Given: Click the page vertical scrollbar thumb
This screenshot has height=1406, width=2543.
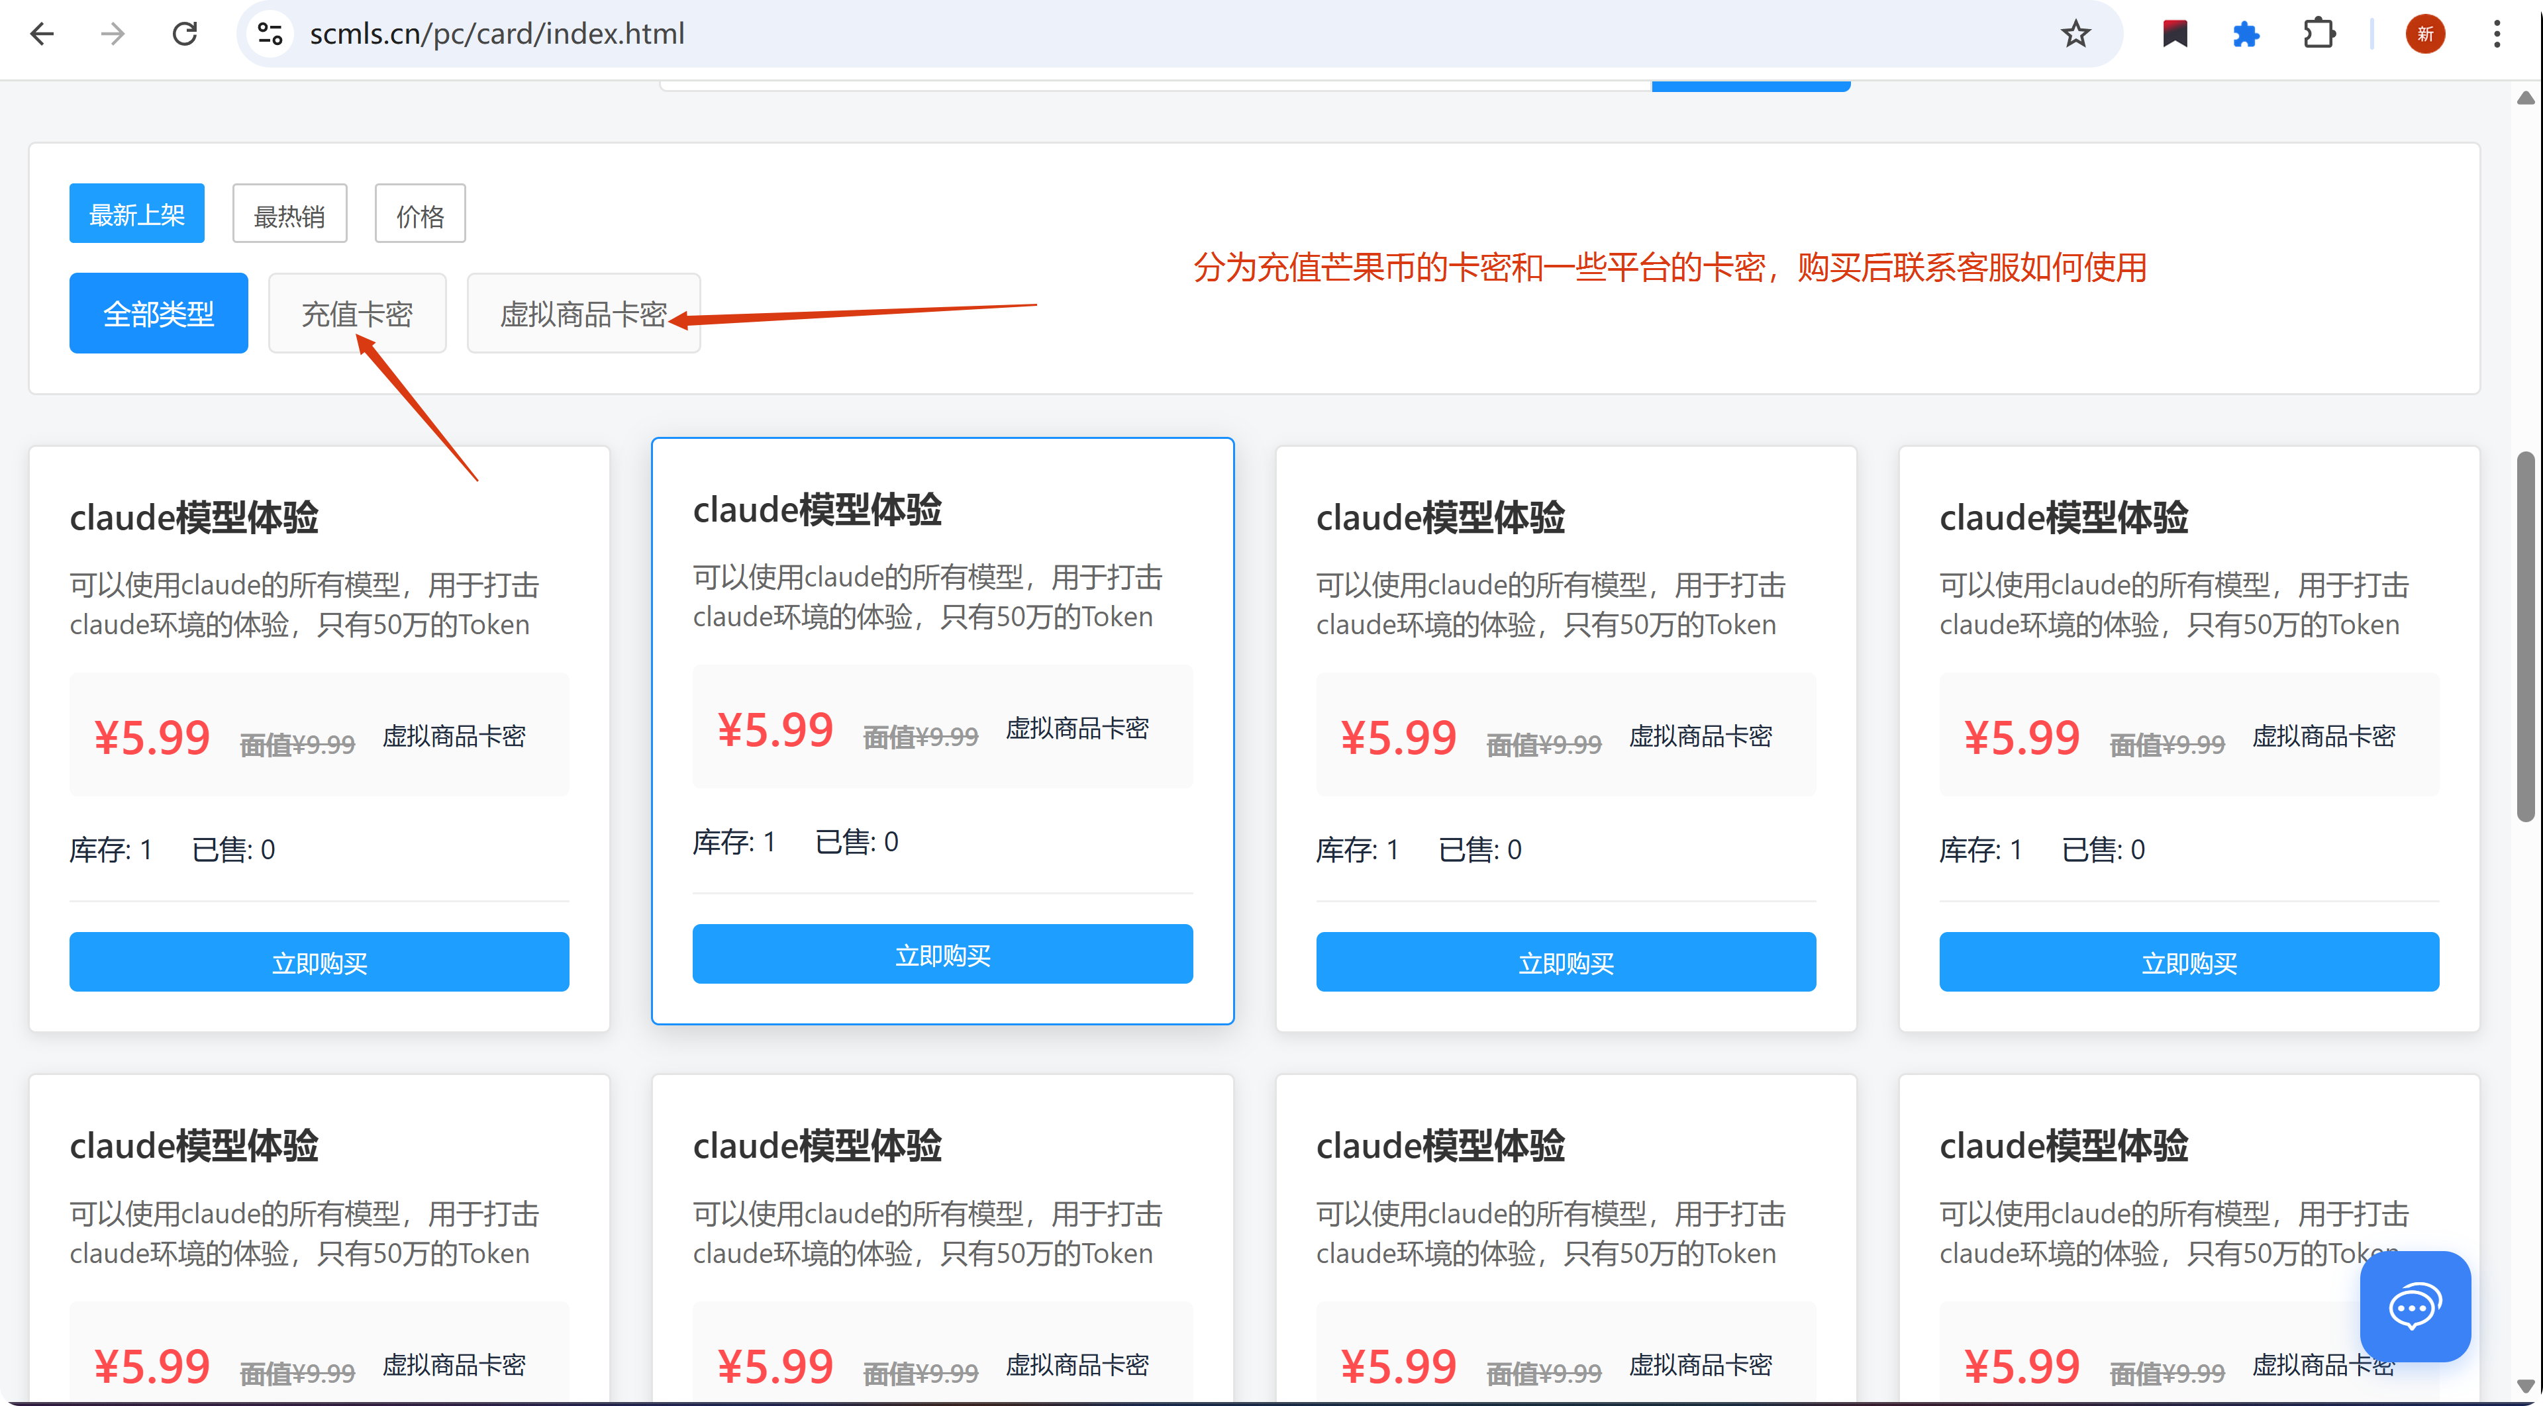Looking at the screenshot, I should [x=2524, y=636].
